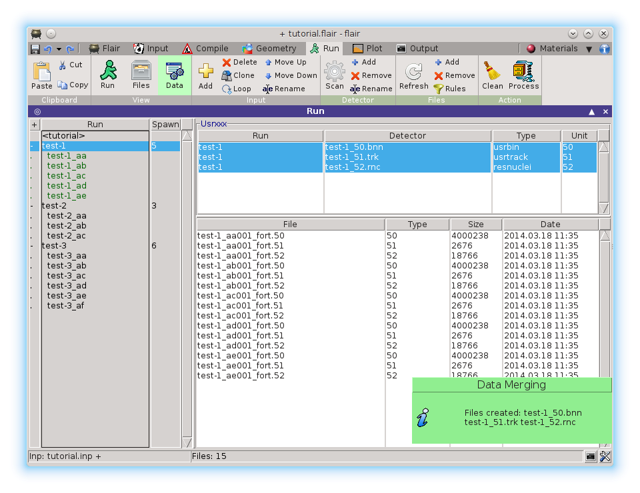This screenshot has width=640, height=493.
Task: Collapse the test-3 run tree node
Action: click(32, 246)
